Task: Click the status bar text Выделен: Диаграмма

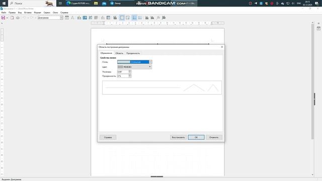Action: coord(12,179)
